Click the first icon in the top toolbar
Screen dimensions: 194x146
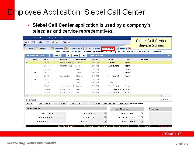coord(26,42)
